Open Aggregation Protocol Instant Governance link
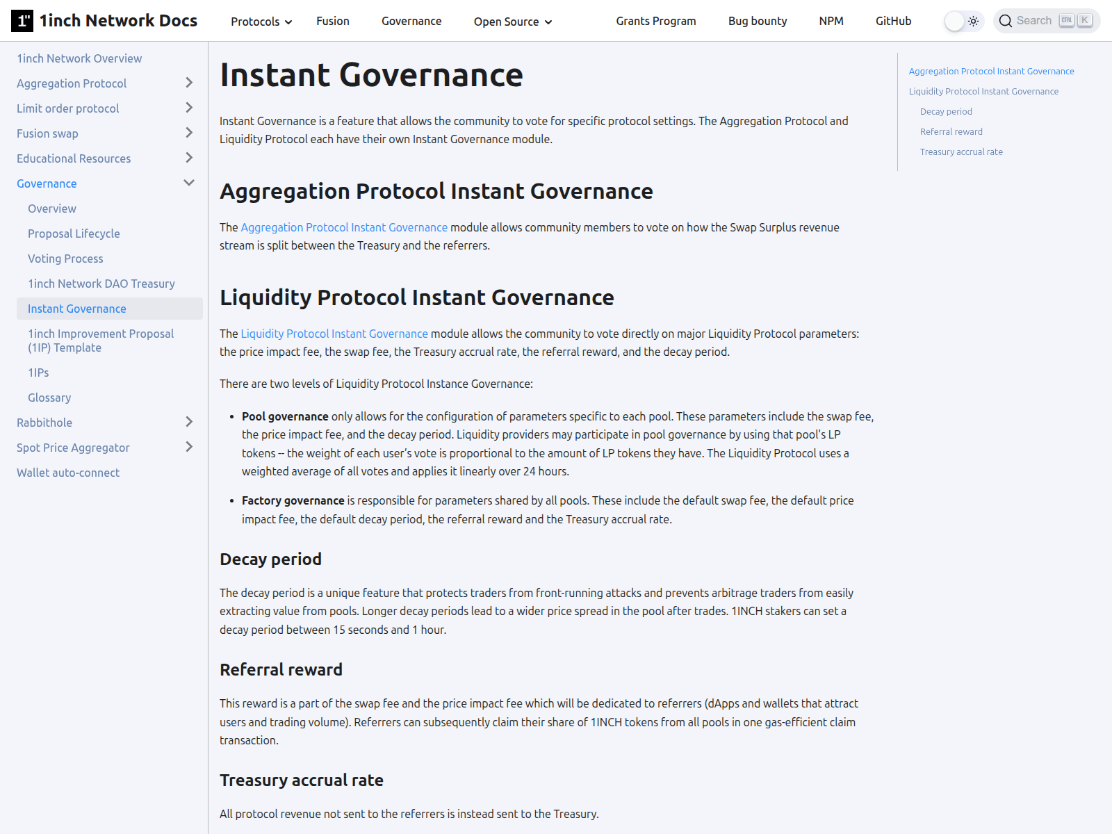This screenshot has width=1112, height=834. 344,227
